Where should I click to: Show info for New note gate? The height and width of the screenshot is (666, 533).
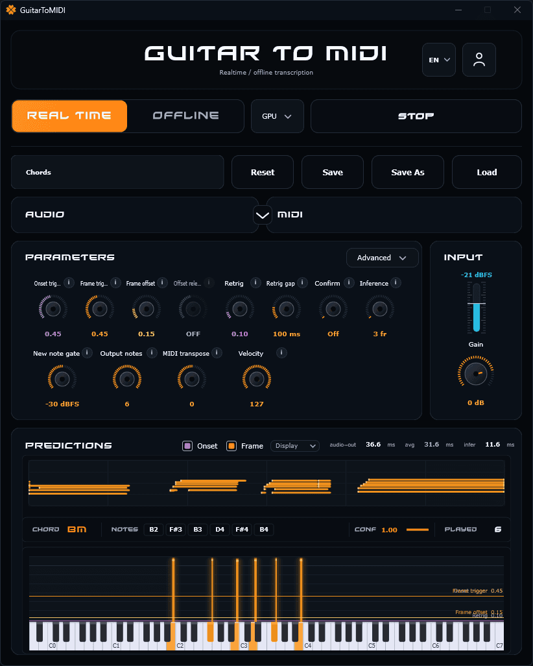tap(87, 352)
